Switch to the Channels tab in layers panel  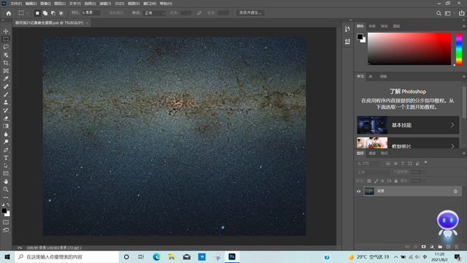point(372,153)
